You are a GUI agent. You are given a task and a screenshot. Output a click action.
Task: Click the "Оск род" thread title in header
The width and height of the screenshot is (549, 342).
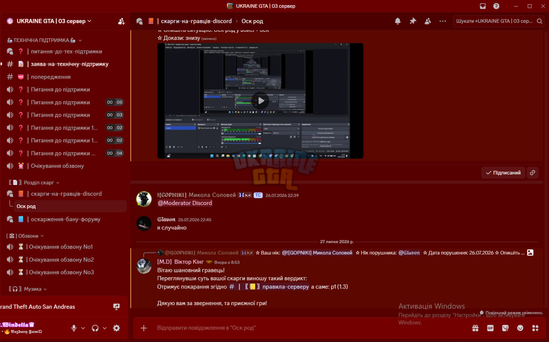coord(252,21)
